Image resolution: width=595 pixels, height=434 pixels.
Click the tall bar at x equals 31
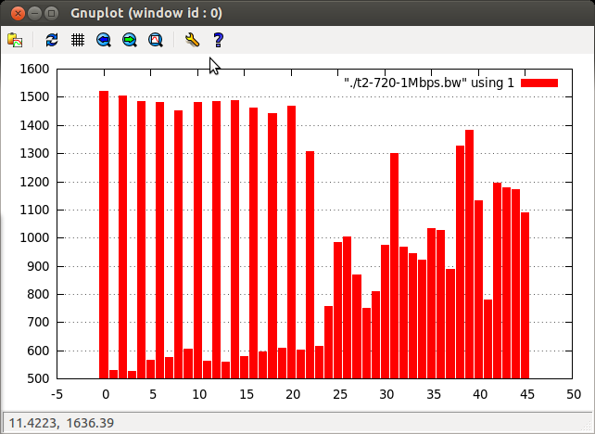click(x=395, y=264)
